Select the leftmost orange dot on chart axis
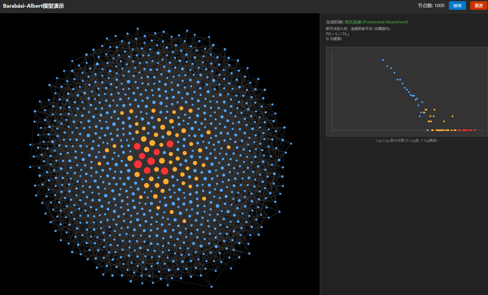This screenshot has width=488, height=295. (427, 130)
